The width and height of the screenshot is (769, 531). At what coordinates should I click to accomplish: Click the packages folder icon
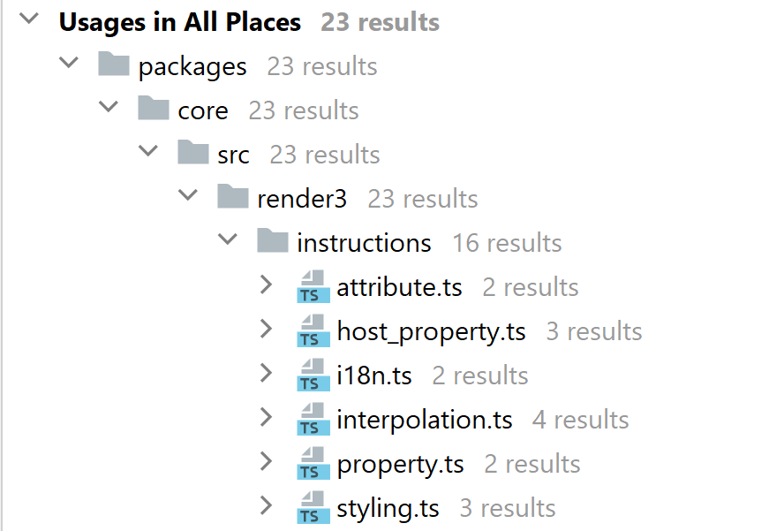[114, 64]
